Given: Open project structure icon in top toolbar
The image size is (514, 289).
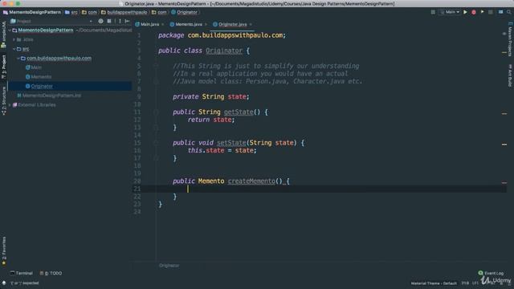Looking at the screenshot, I should (x=500, y=12).
